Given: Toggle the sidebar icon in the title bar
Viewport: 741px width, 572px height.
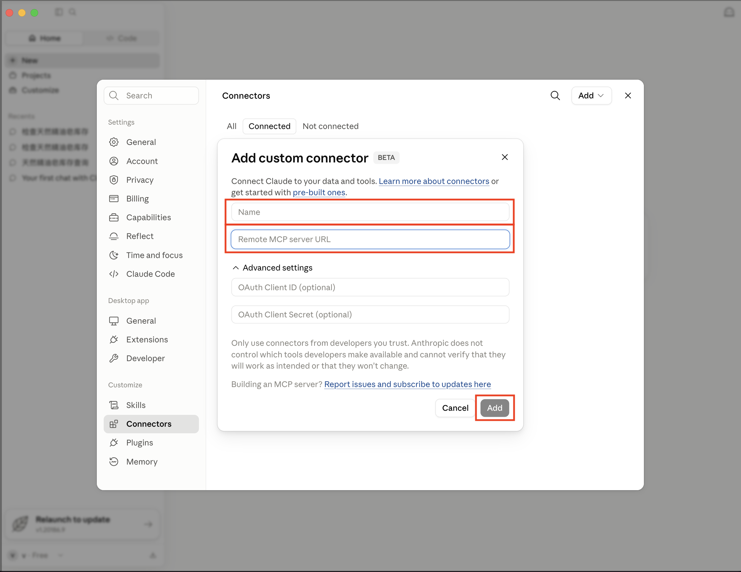Looking at the screenshot, I should pyautogui.click(x=59, y=12).
